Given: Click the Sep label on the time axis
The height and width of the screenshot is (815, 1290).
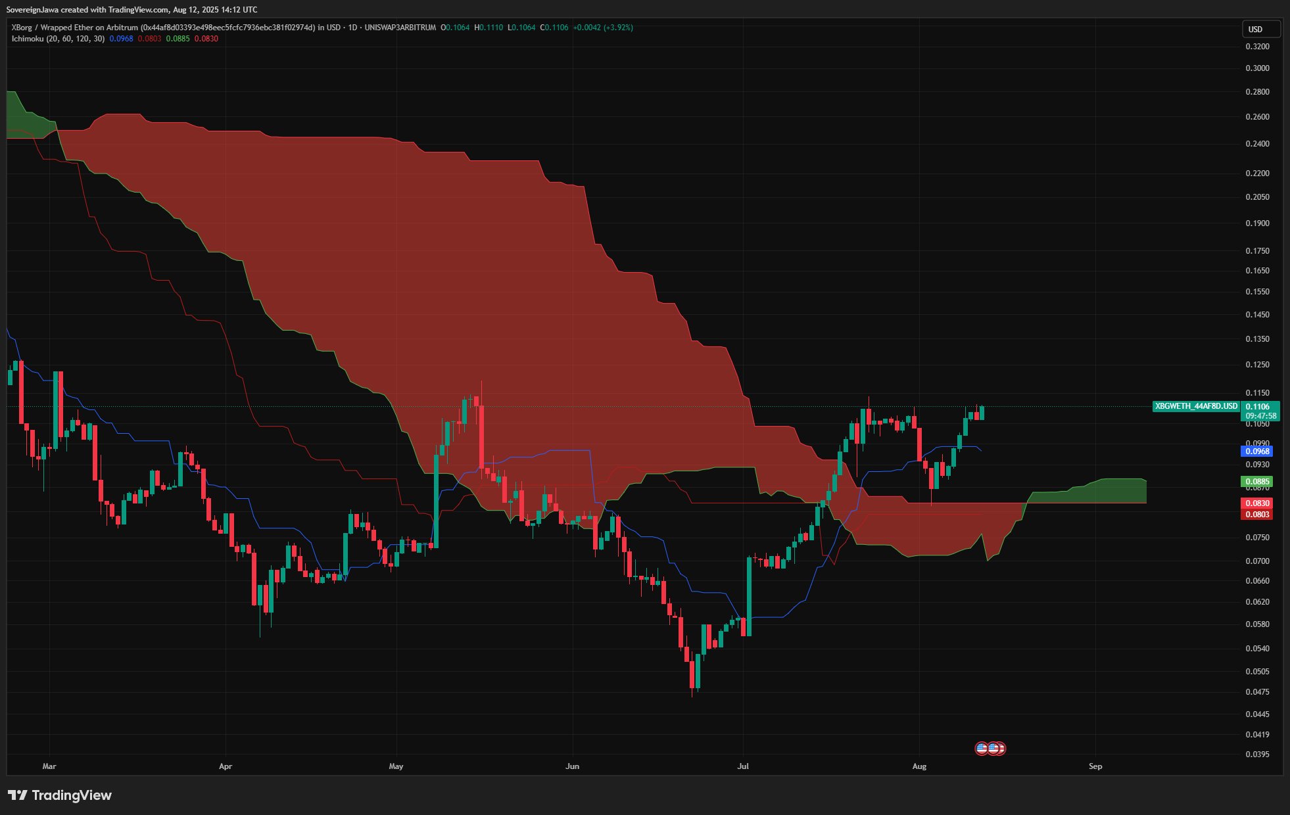Looking at the screenshot, I should tap(1095, 766).
